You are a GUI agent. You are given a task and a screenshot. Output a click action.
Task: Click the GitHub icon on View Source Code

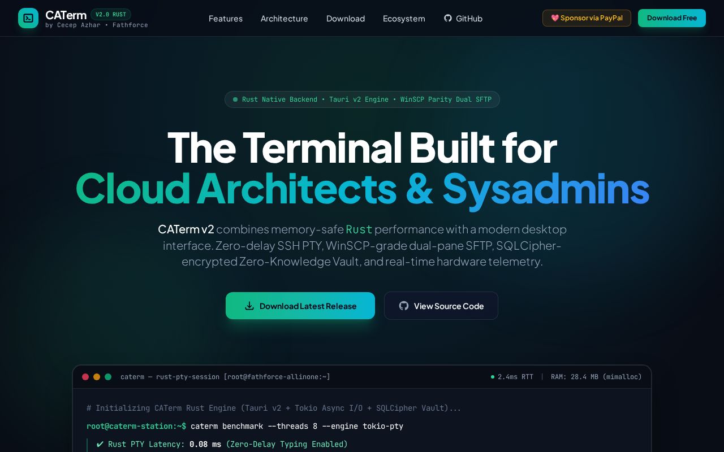404,306
